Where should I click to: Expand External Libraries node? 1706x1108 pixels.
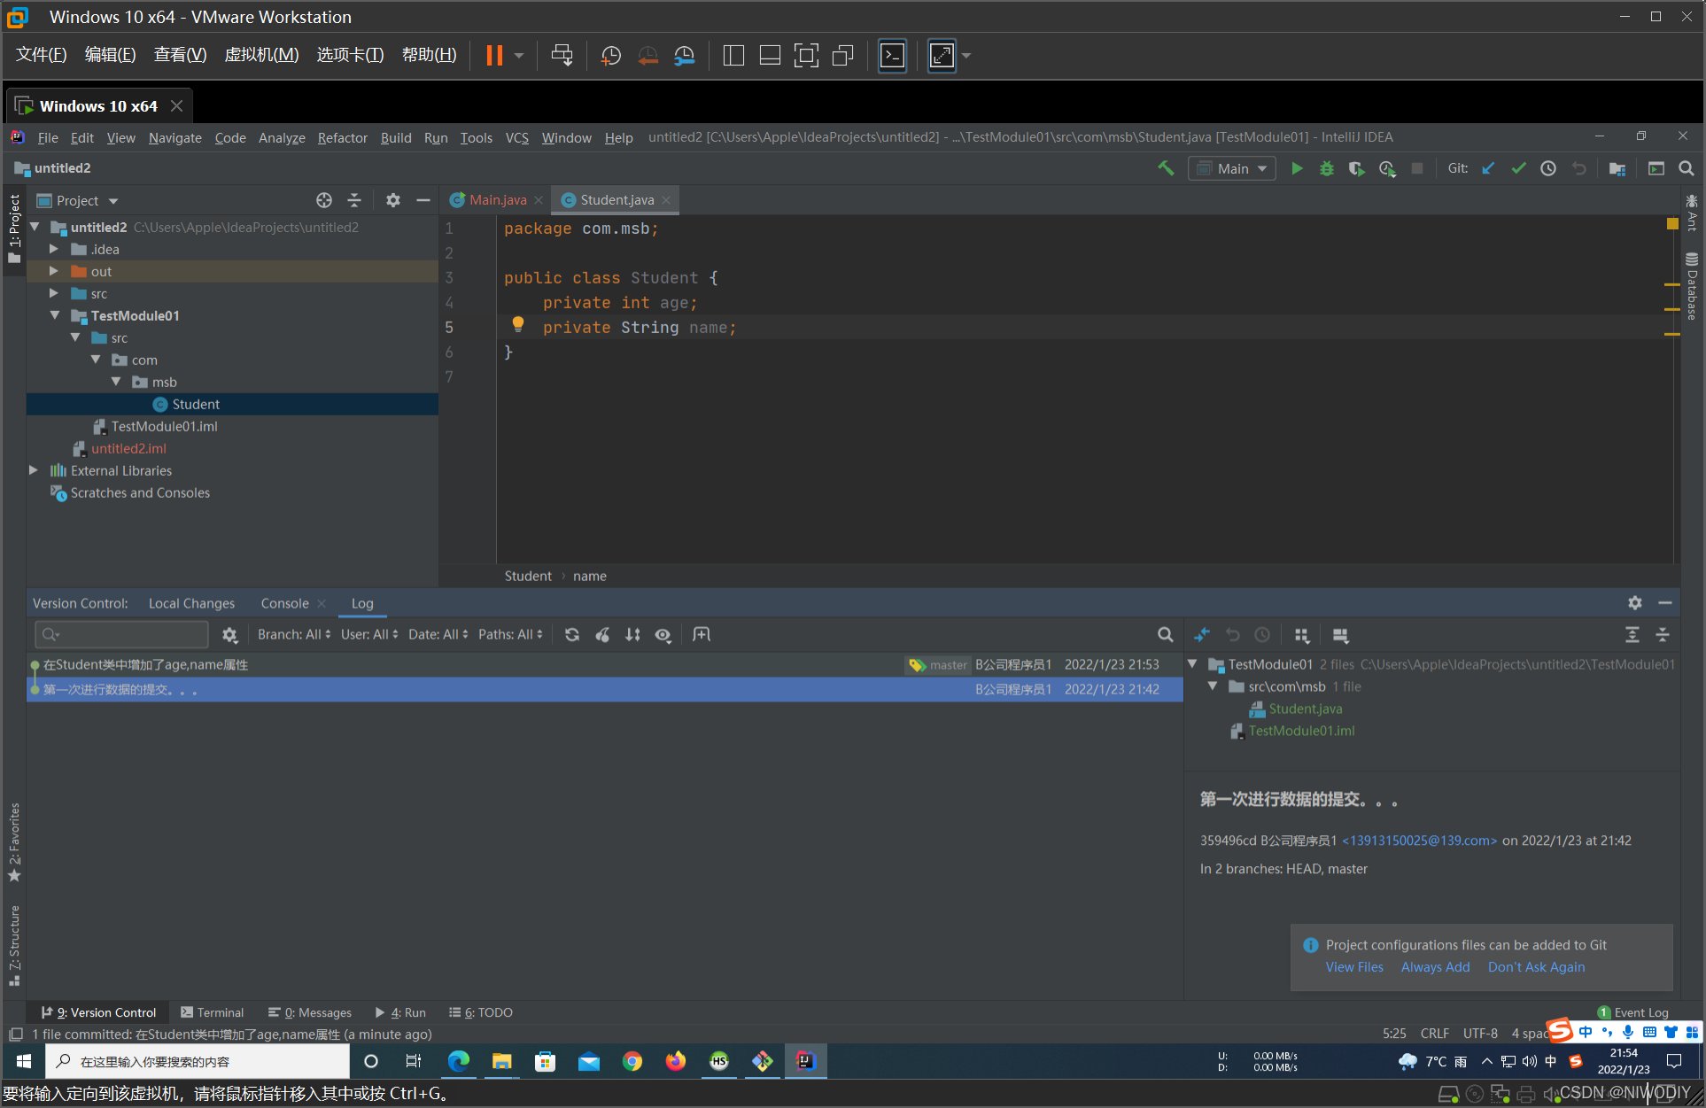[x=34, y=470]
